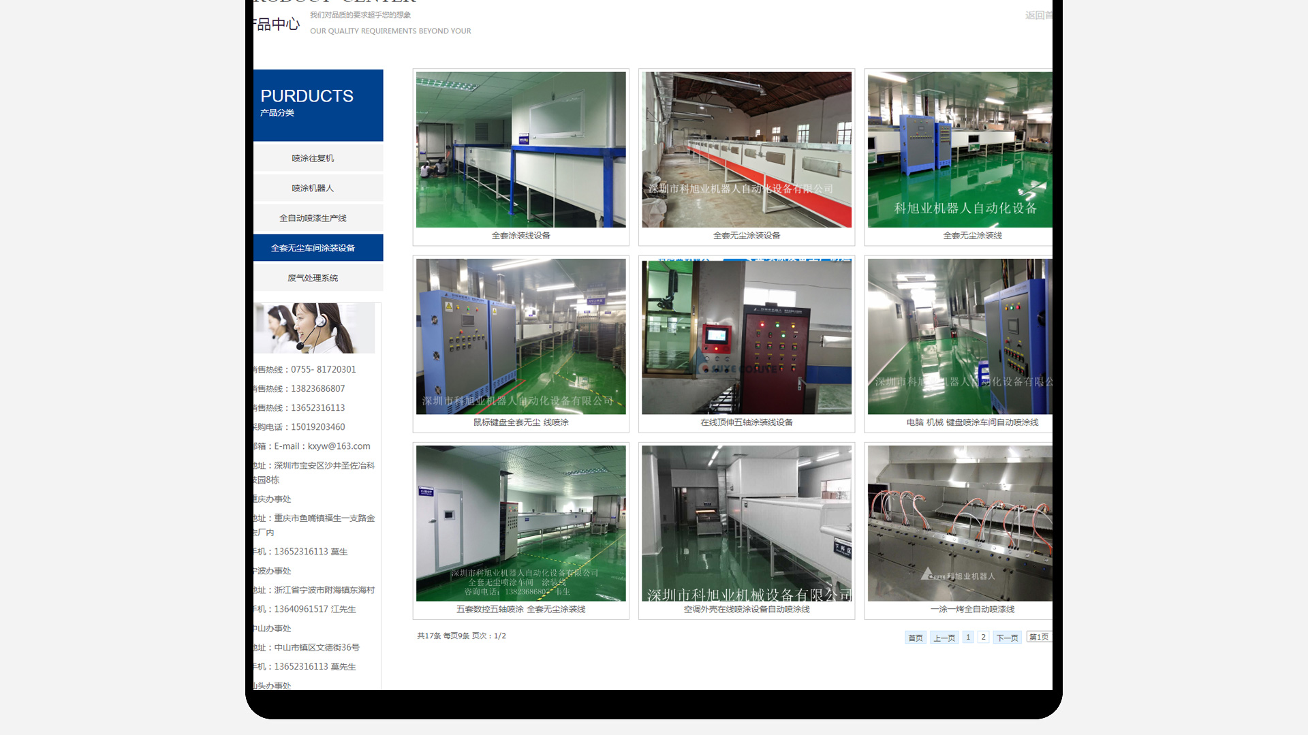Open the 在线顶伸五轴涂装线设备 product image
Image resolution: width=1308 pixels, height=735 pixels.
tap(747, 337)
